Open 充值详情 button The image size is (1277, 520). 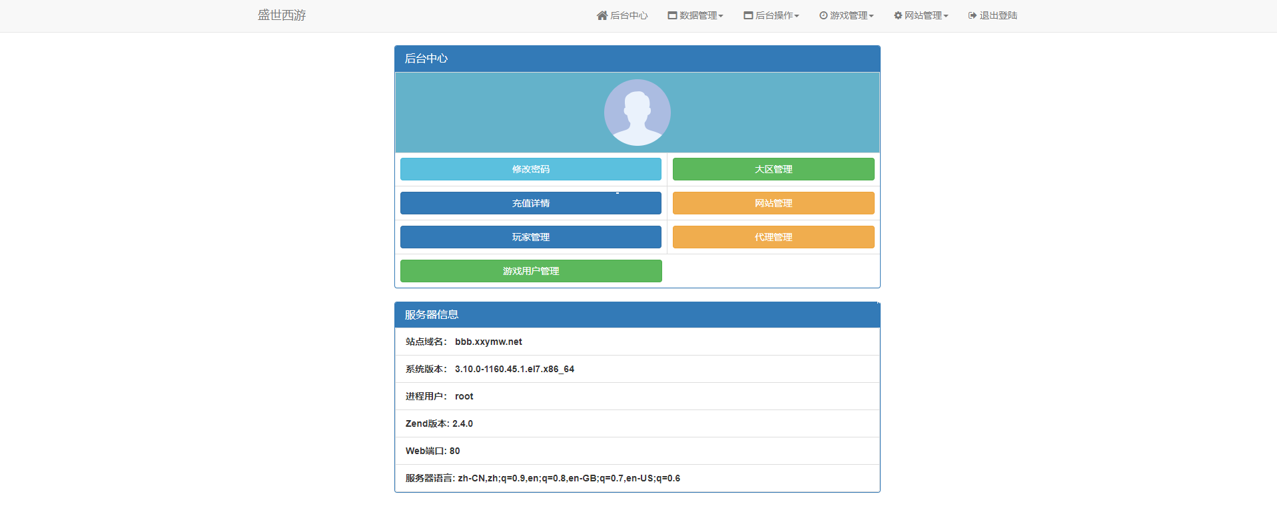(531, 203)
